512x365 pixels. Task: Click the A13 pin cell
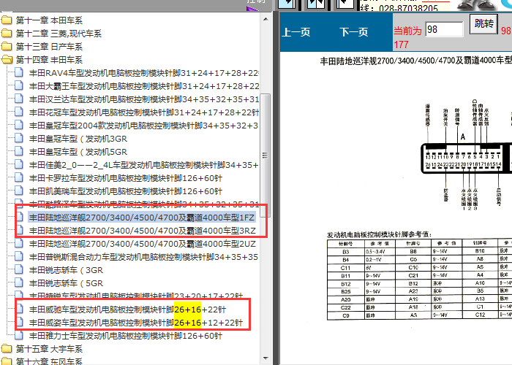(x=480, y=299)
